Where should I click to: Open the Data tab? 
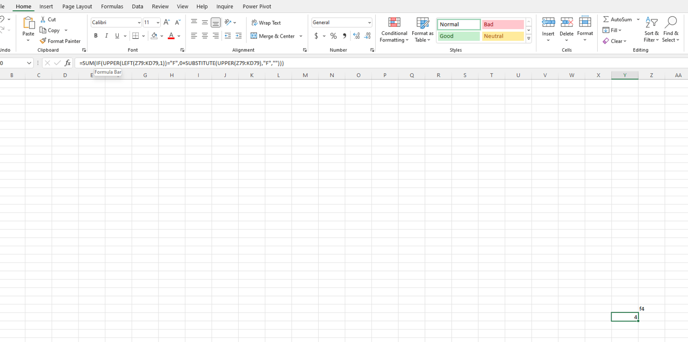pyautogui.click(x=138, y=6)
